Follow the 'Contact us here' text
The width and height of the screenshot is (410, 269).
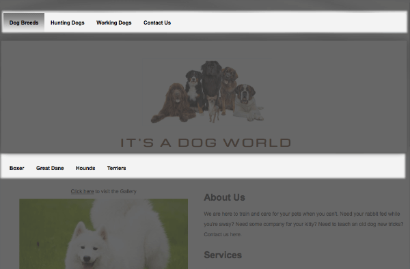tap(223, 235)
